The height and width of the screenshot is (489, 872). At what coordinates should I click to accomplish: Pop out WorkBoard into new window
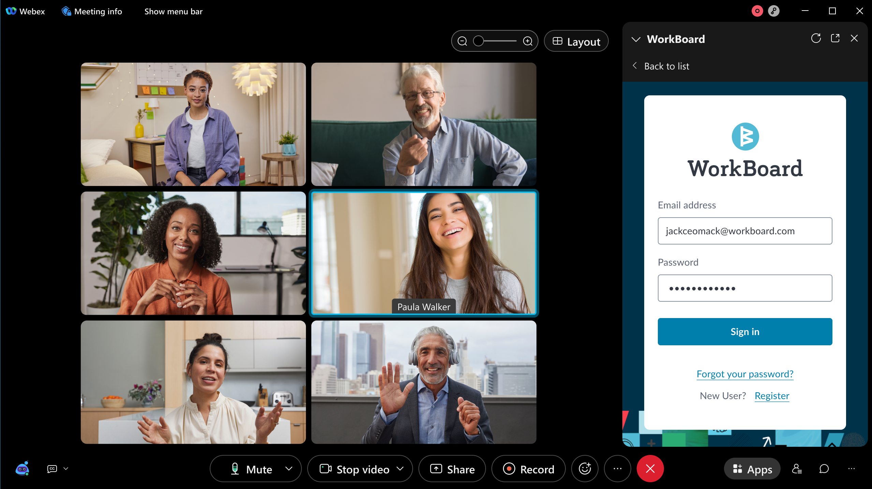(835, 38)
